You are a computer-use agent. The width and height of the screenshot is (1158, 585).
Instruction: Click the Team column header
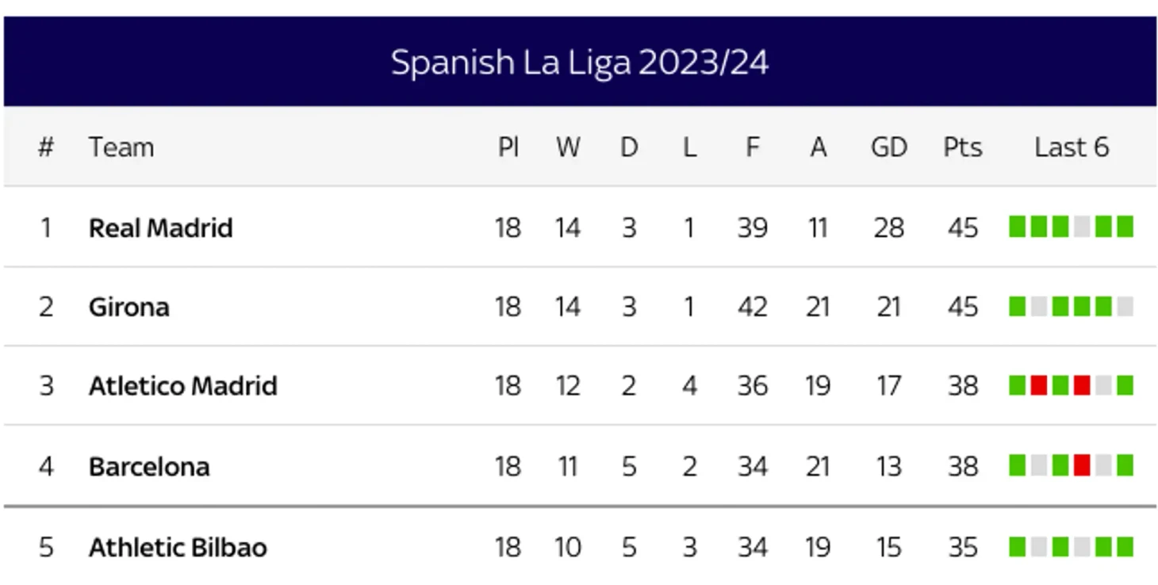coord(121,147)
